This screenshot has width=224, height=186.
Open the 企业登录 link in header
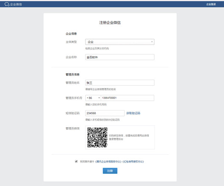(x=211, y=4)
